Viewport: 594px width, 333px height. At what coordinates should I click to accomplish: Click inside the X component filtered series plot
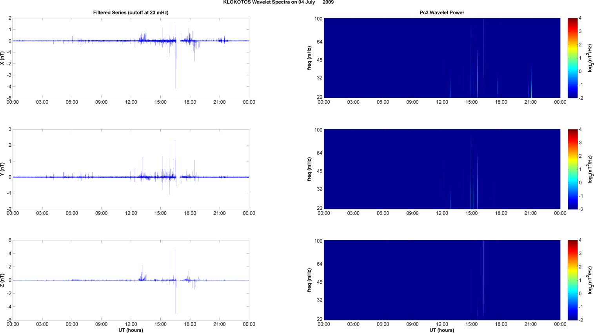click(131, 58)
